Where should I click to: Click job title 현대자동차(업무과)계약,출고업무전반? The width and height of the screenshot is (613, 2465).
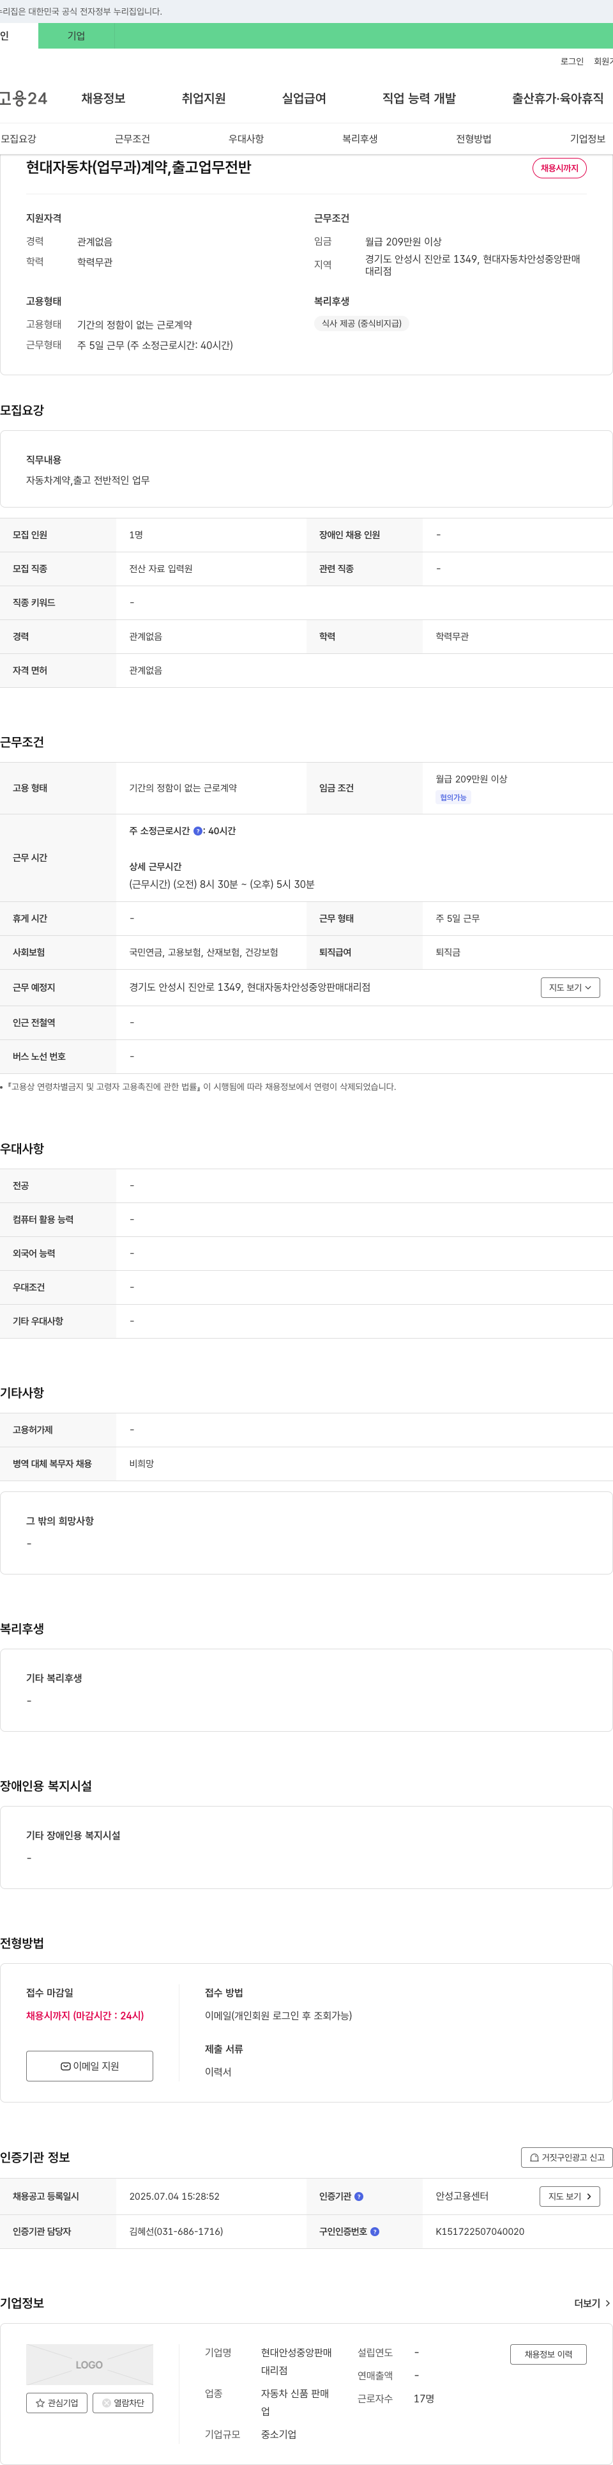[139, 167]
